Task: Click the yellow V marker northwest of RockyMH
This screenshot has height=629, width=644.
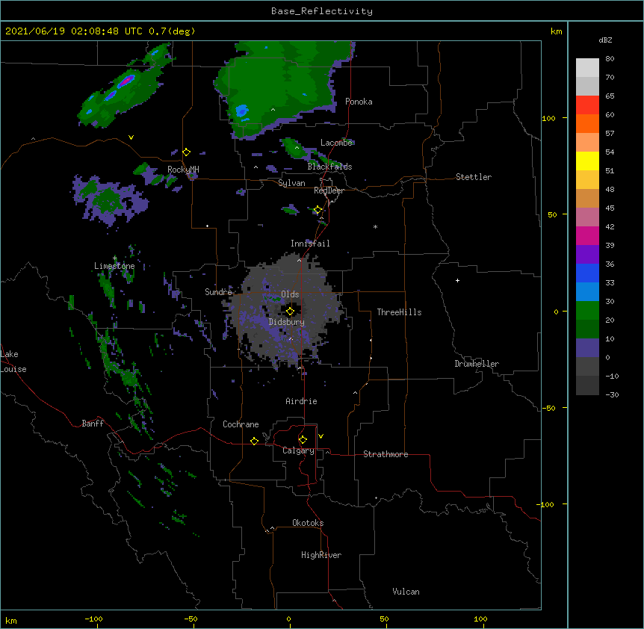Action: pos(131,137)
